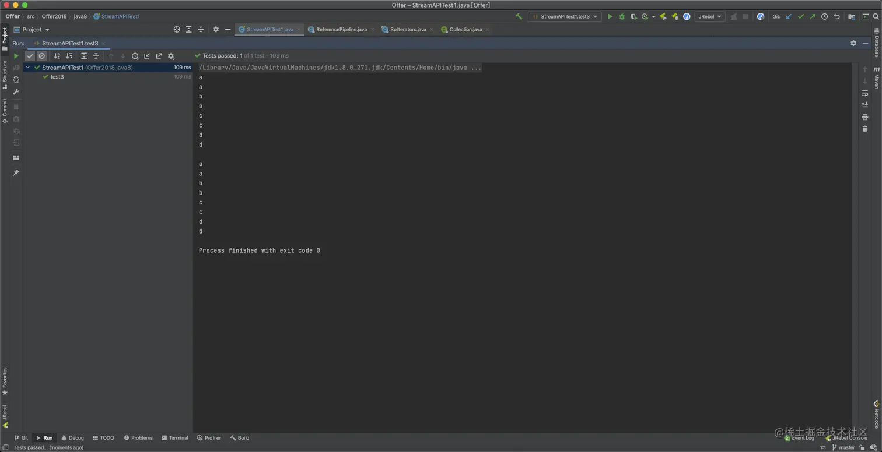Collapse the StreamAPITest1 test tree node
This screenshot has width=882, height=452.
tap(27, 68)
